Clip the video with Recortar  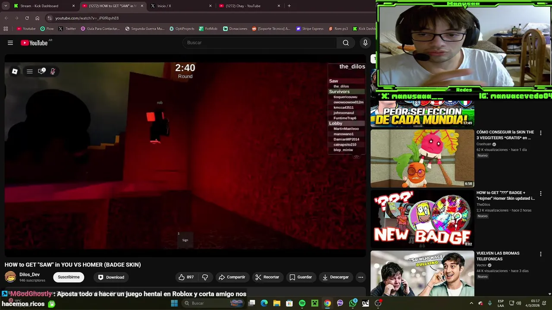pos(267,277)
